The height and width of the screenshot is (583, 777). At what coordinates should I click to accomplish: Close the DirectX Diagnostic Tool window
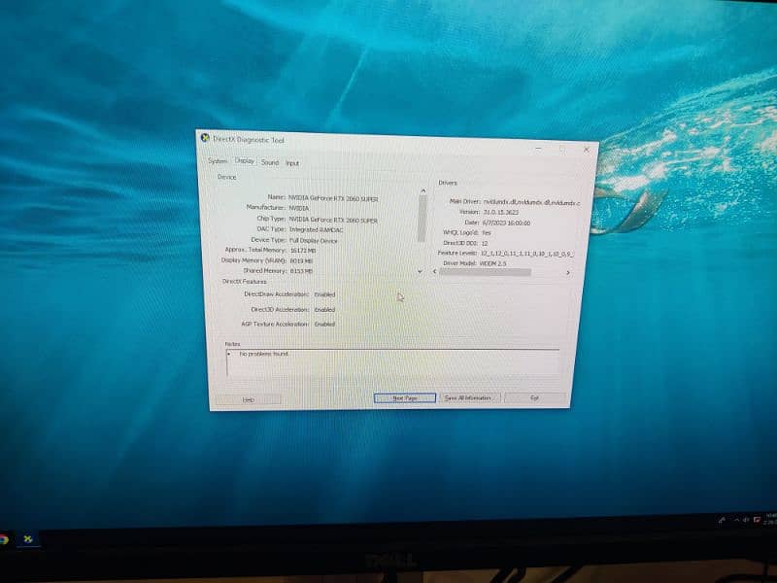coord(587,150)
